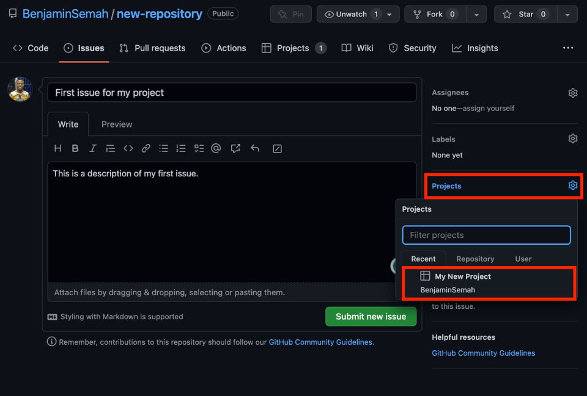Insert a saved reply
This screenshot has width=587, height=396.
255,148
